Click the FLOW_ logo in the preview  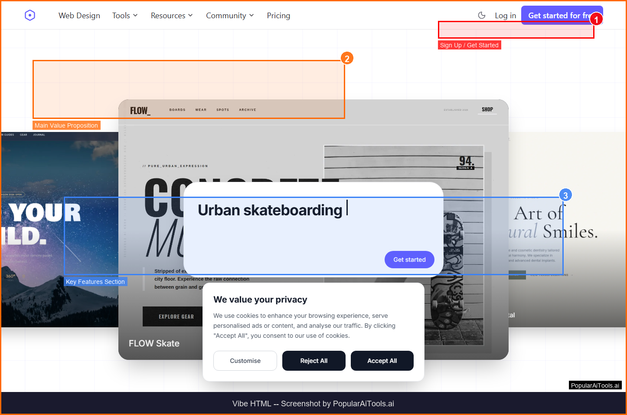(x=140, y=111)
